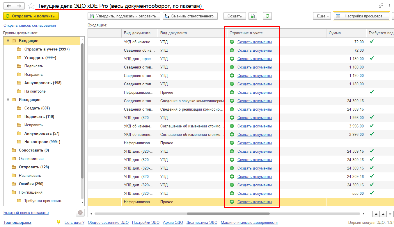Select Отразить в учете (999+) folder
This screenshot has width=394, height=227.
47,49
